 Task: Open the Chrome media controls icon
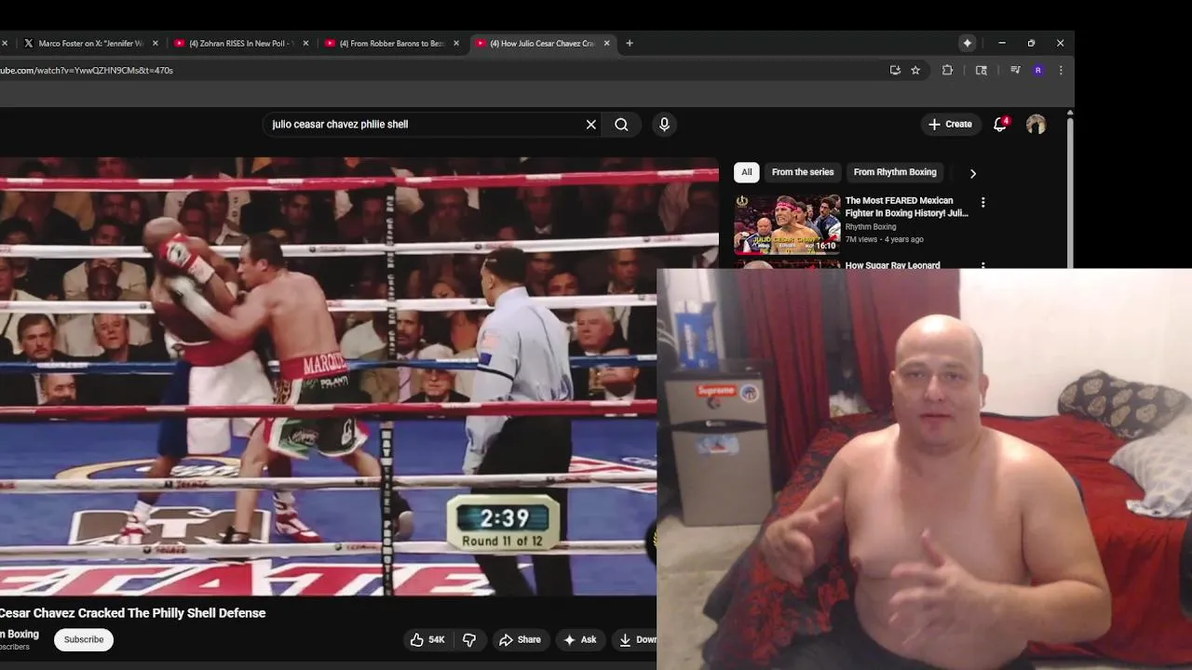(1015, 70)
